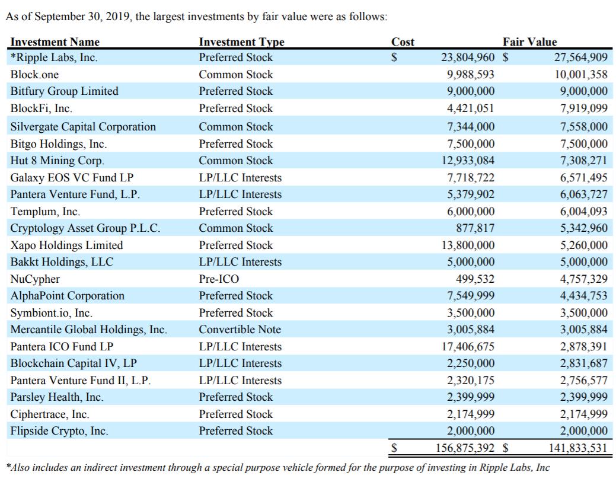Select Pantera Venture Fund II, L.P. name
The image size is (616, 482).
click(81, 380)
